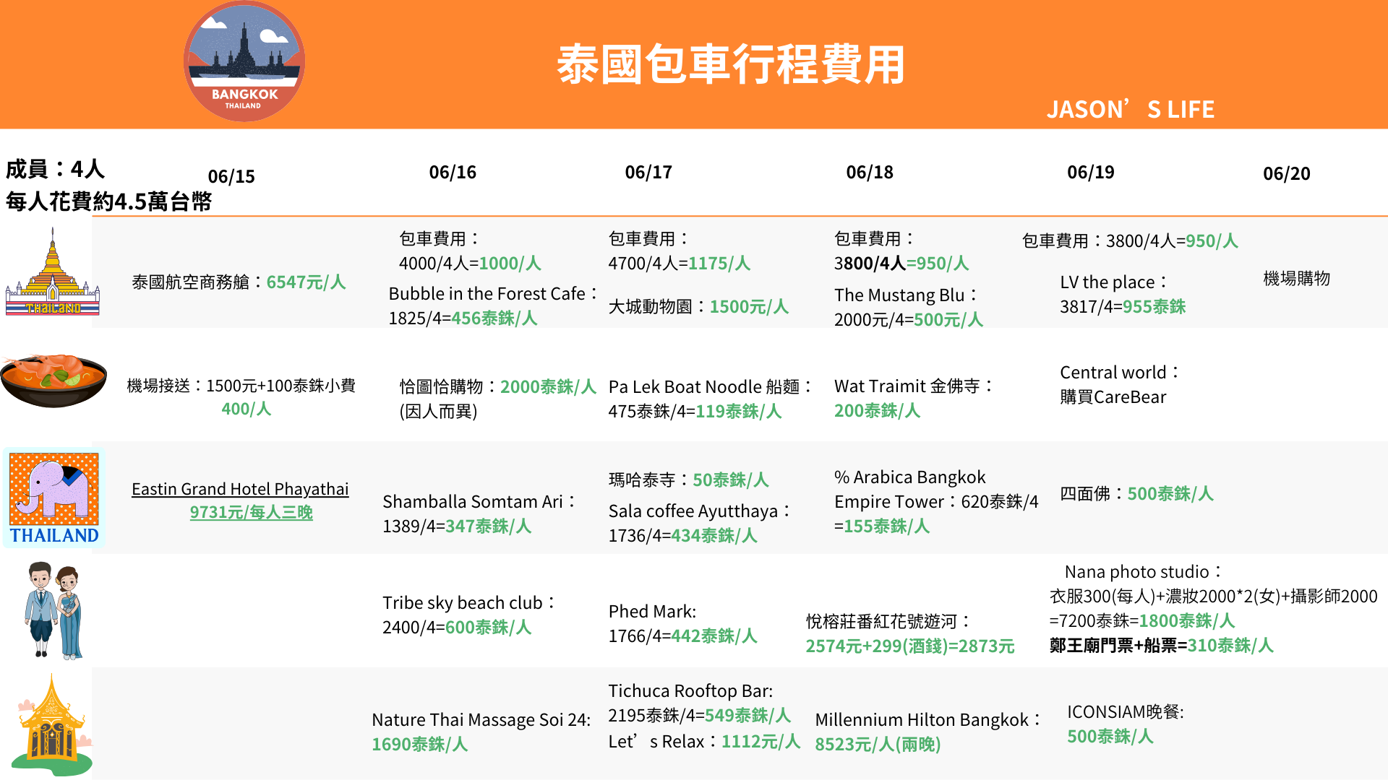Screen dimensions: 1388x780
Task: Click the golden Thai temple icon
Action: pyautogui.click(x=52, y=273)
